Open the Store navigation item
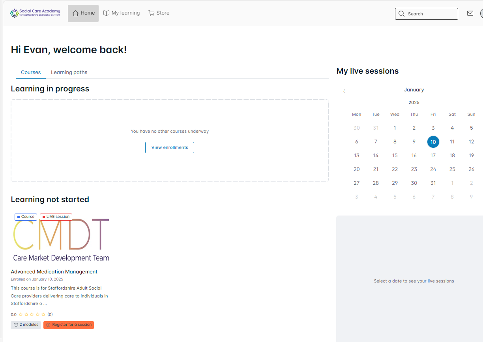 click(159, 13)
